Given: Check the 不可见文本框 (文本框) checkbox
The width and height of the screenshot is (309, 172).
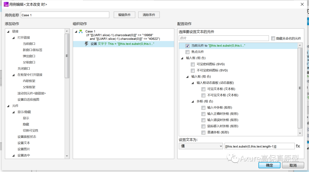Looking at the screenshot, I should 203,95.
